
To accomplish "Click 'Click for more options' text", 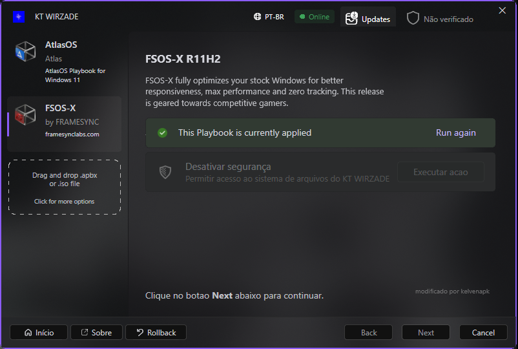I will [64, 201].
